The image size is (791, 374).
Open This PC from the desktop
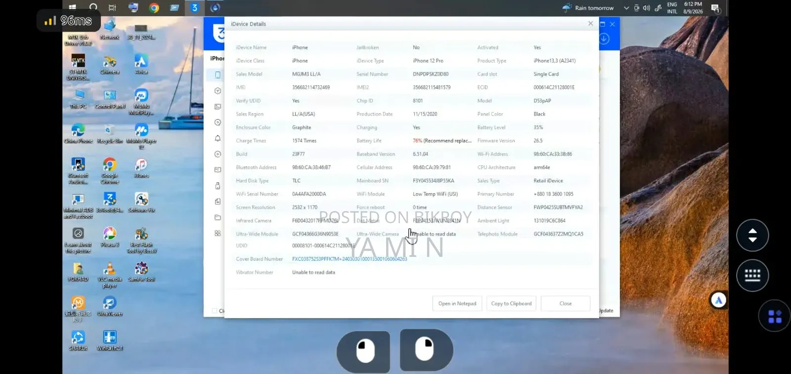[78, 99]
